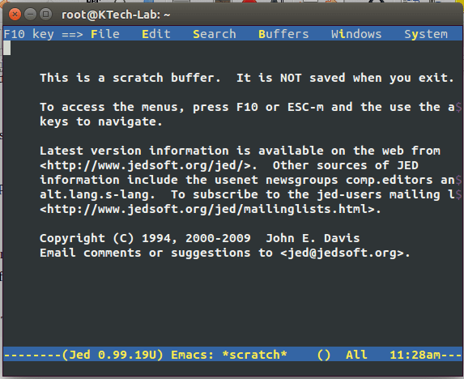This screenshot has width=464, height=379.
Task: Maximize the root@KTech-Lab terminal window
Action: click(45, 15)
